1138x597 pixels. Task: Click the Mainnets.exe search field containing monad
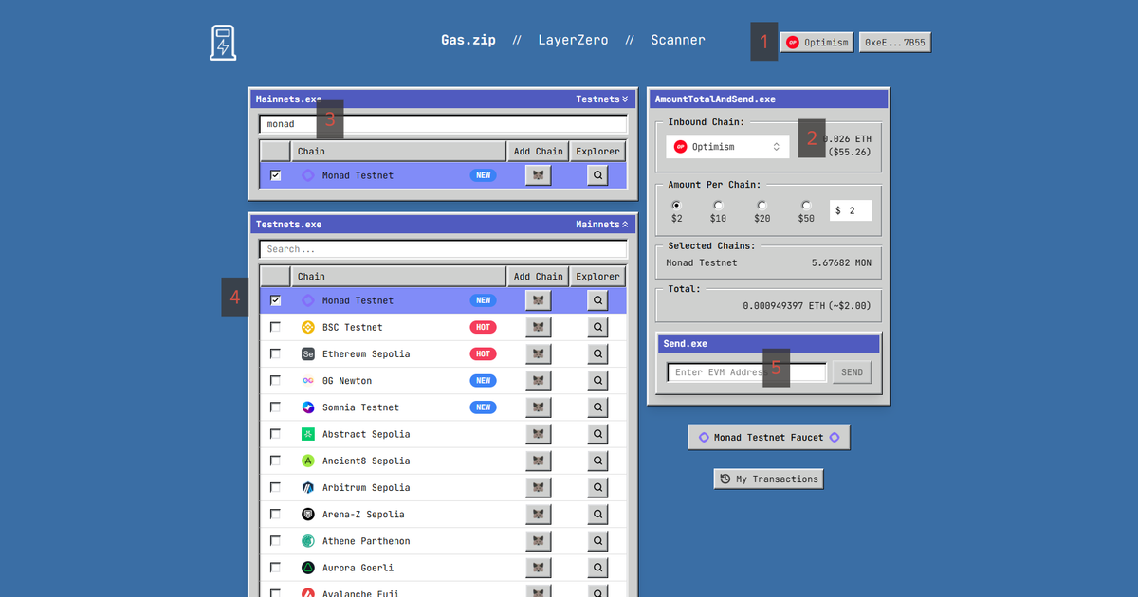443,124
